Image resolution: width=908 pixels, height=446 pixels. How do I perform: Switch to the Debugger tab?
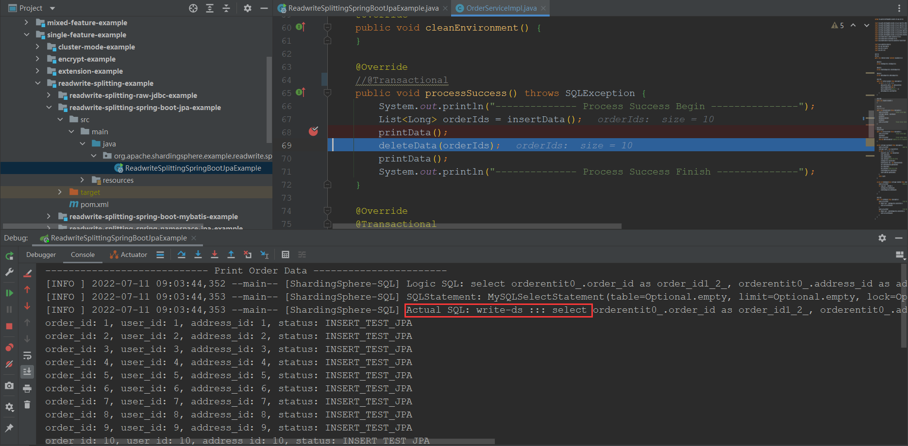[x=41, y=255]
